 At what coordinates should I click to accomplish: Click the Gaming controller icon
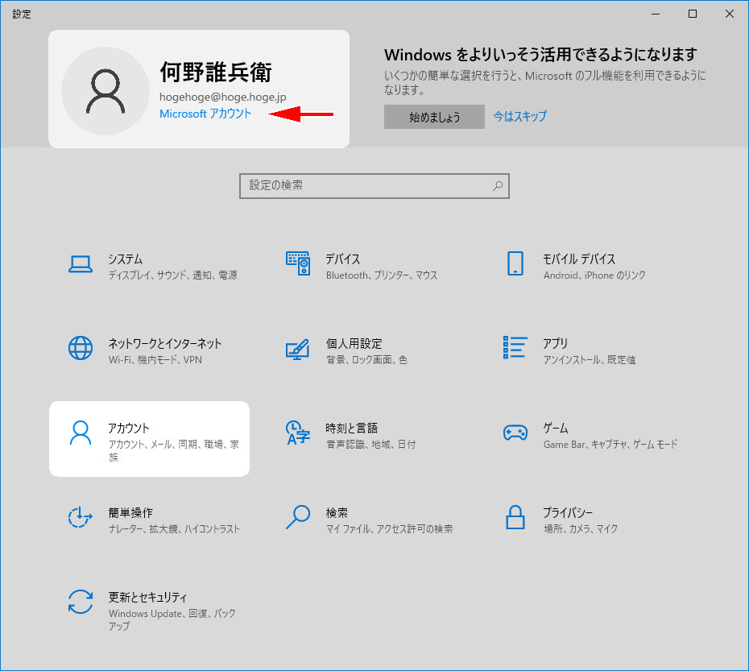(x=515, y=433)
